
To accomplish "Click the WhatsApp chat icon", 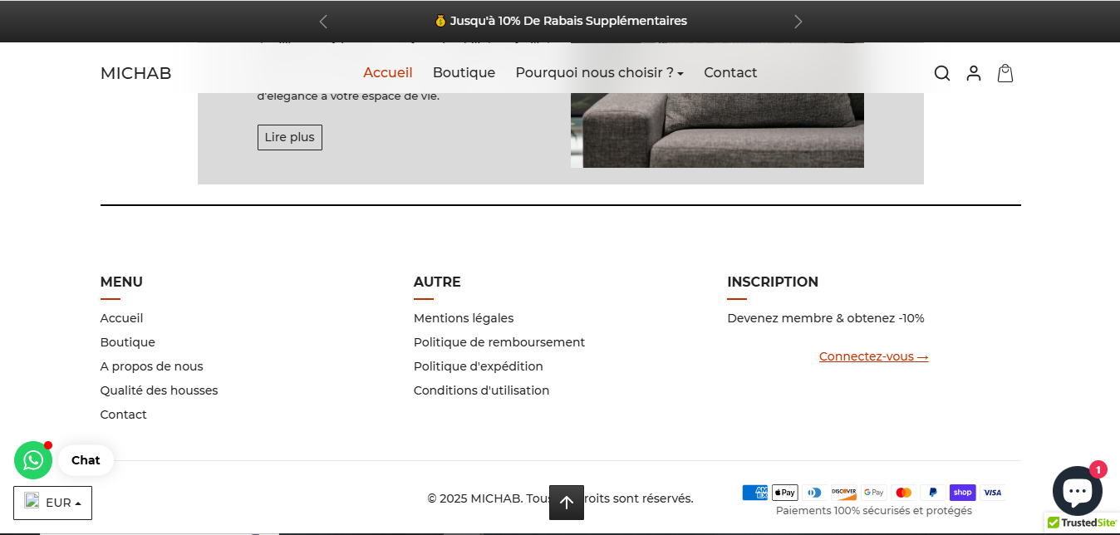I will pos(33,460).
